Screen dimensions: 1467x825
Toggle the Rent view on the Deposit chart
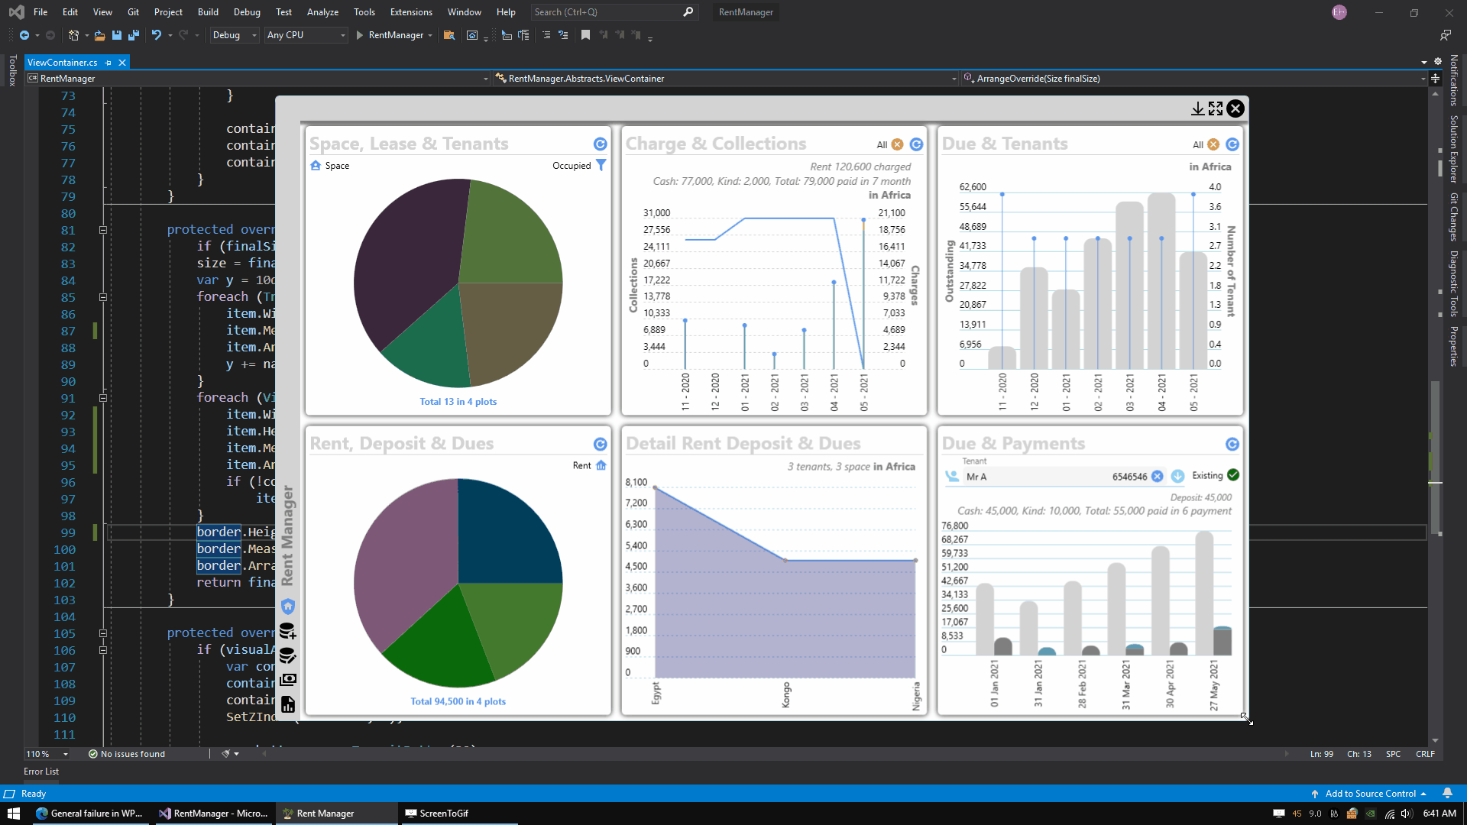coord(601,466)
